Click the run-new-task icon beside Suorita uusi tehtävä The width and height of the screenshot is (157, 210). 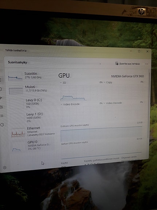pos(117,63)
